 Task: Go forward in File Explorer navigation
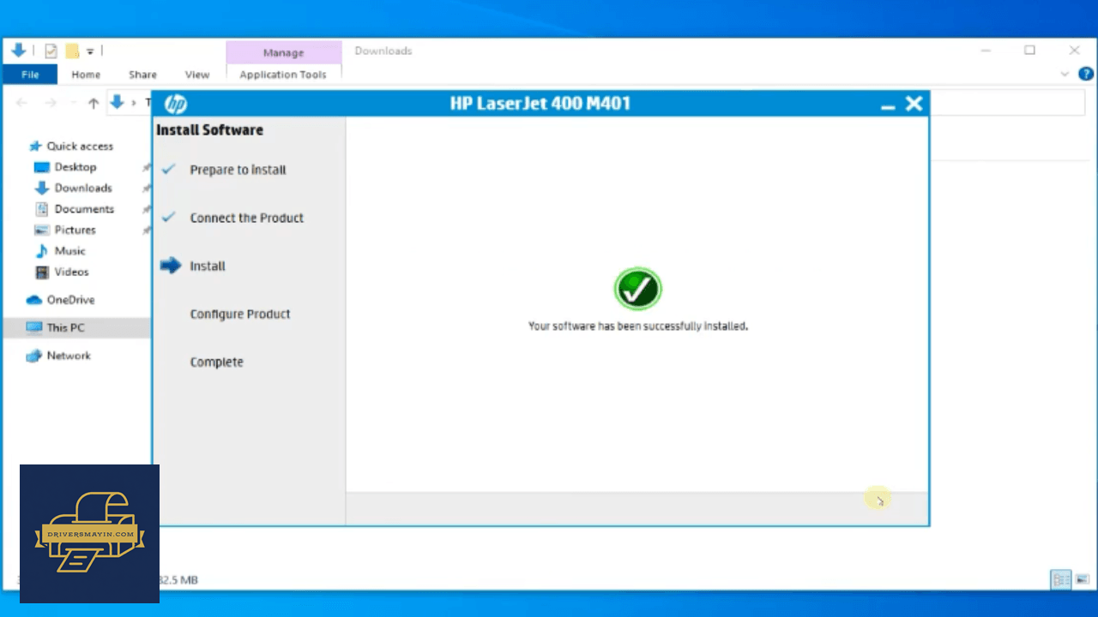tap(51, 104)
